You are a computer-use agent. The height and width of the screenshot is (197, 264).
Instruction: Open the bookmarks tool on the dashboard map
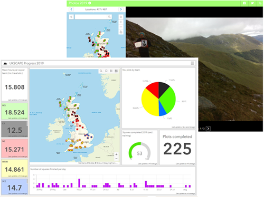click(106, 71)
